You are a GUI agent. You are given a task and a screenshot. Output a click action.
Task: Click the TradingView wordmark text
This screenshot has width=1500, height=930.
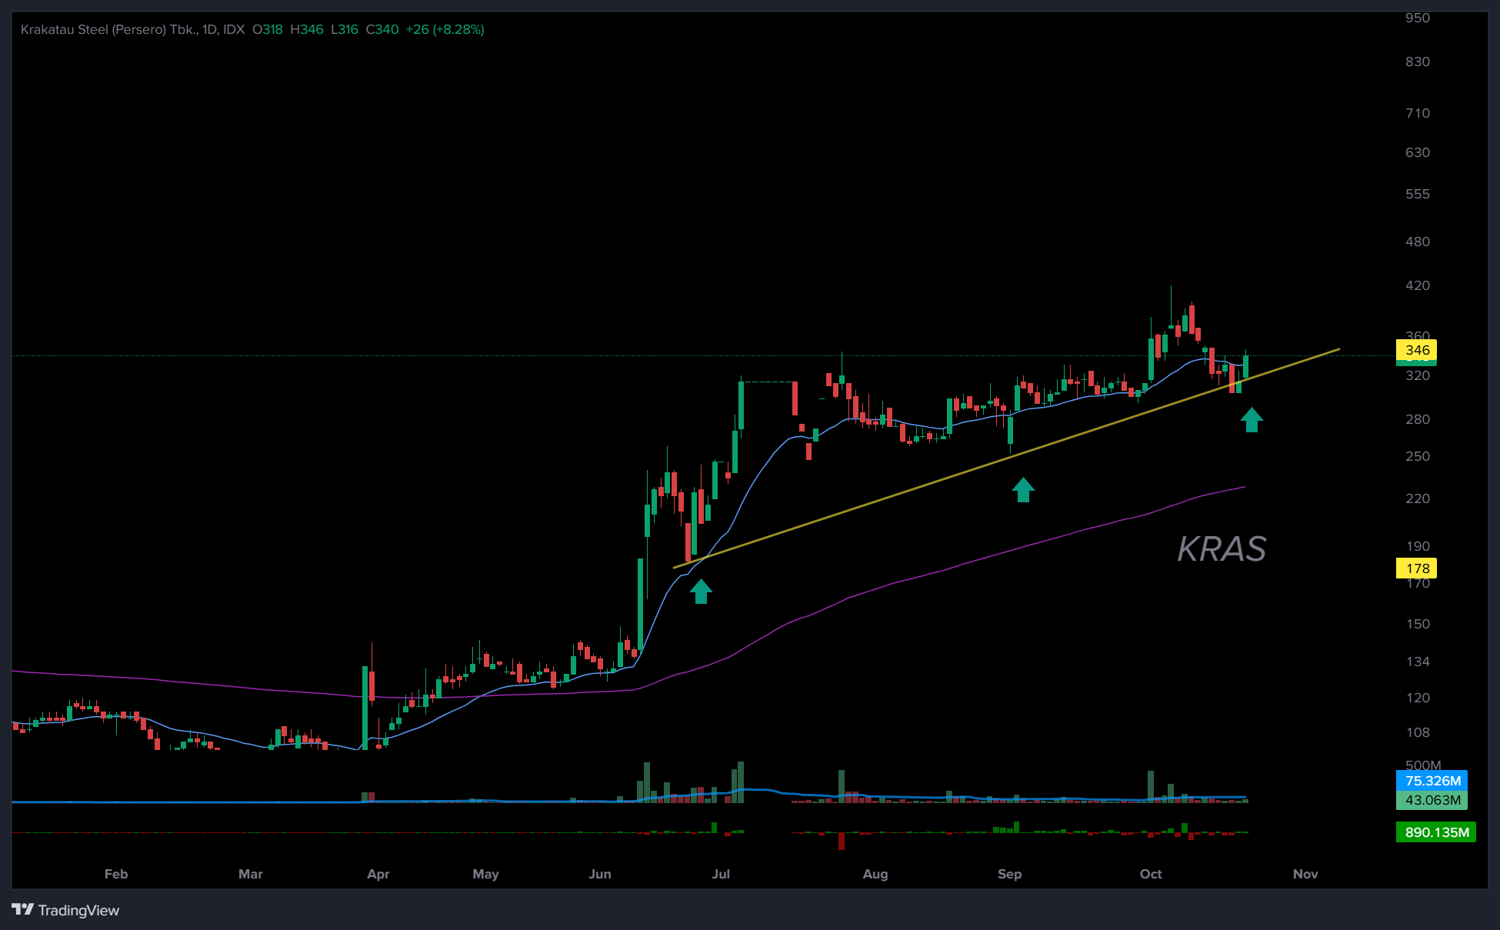pos(78,910)
